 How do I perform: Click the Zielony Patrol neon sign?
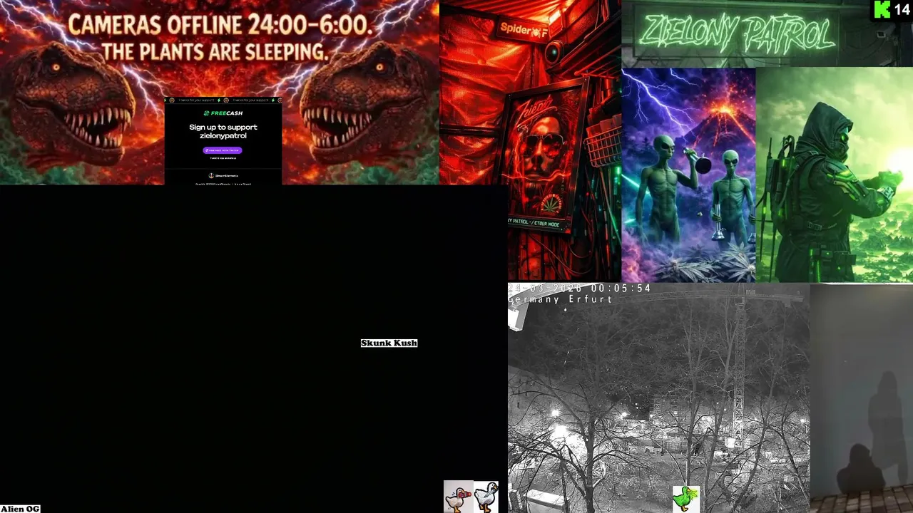736,33
